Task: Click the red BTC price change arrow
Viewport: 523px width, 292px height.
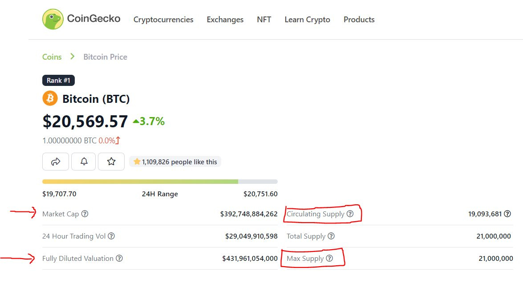Action: [118, 141]
